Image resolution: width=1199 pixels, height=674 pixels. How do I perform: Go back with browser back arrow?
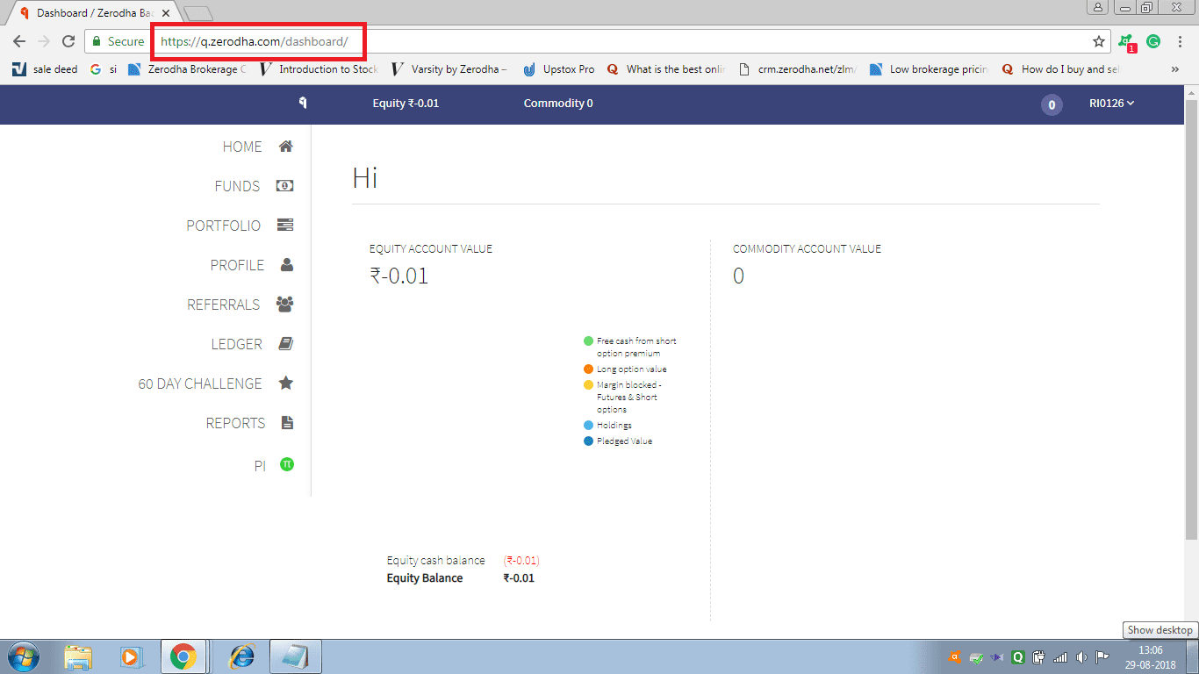point(19,41)
